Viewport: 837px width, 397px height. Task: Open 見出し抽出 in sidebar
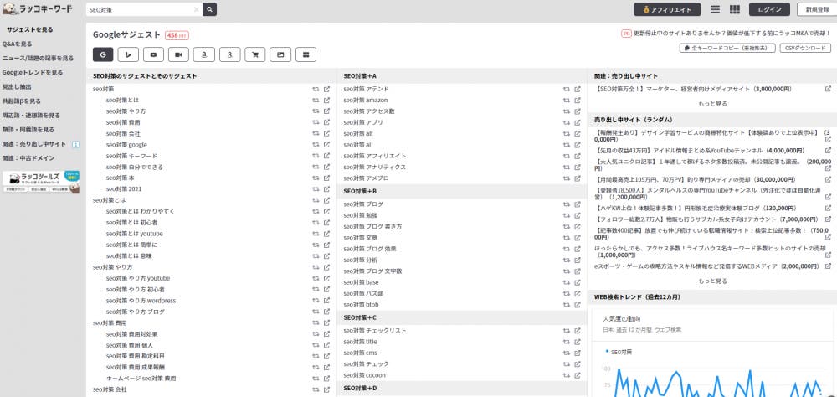(x=17, y=86)
